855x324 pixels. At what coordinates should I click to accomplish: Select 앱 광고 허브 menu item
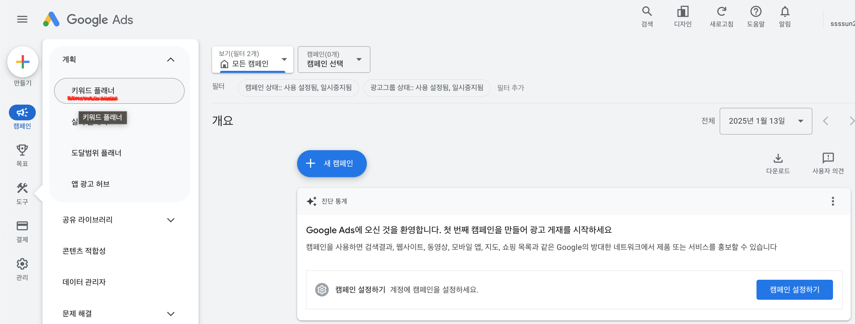(90, 184)
